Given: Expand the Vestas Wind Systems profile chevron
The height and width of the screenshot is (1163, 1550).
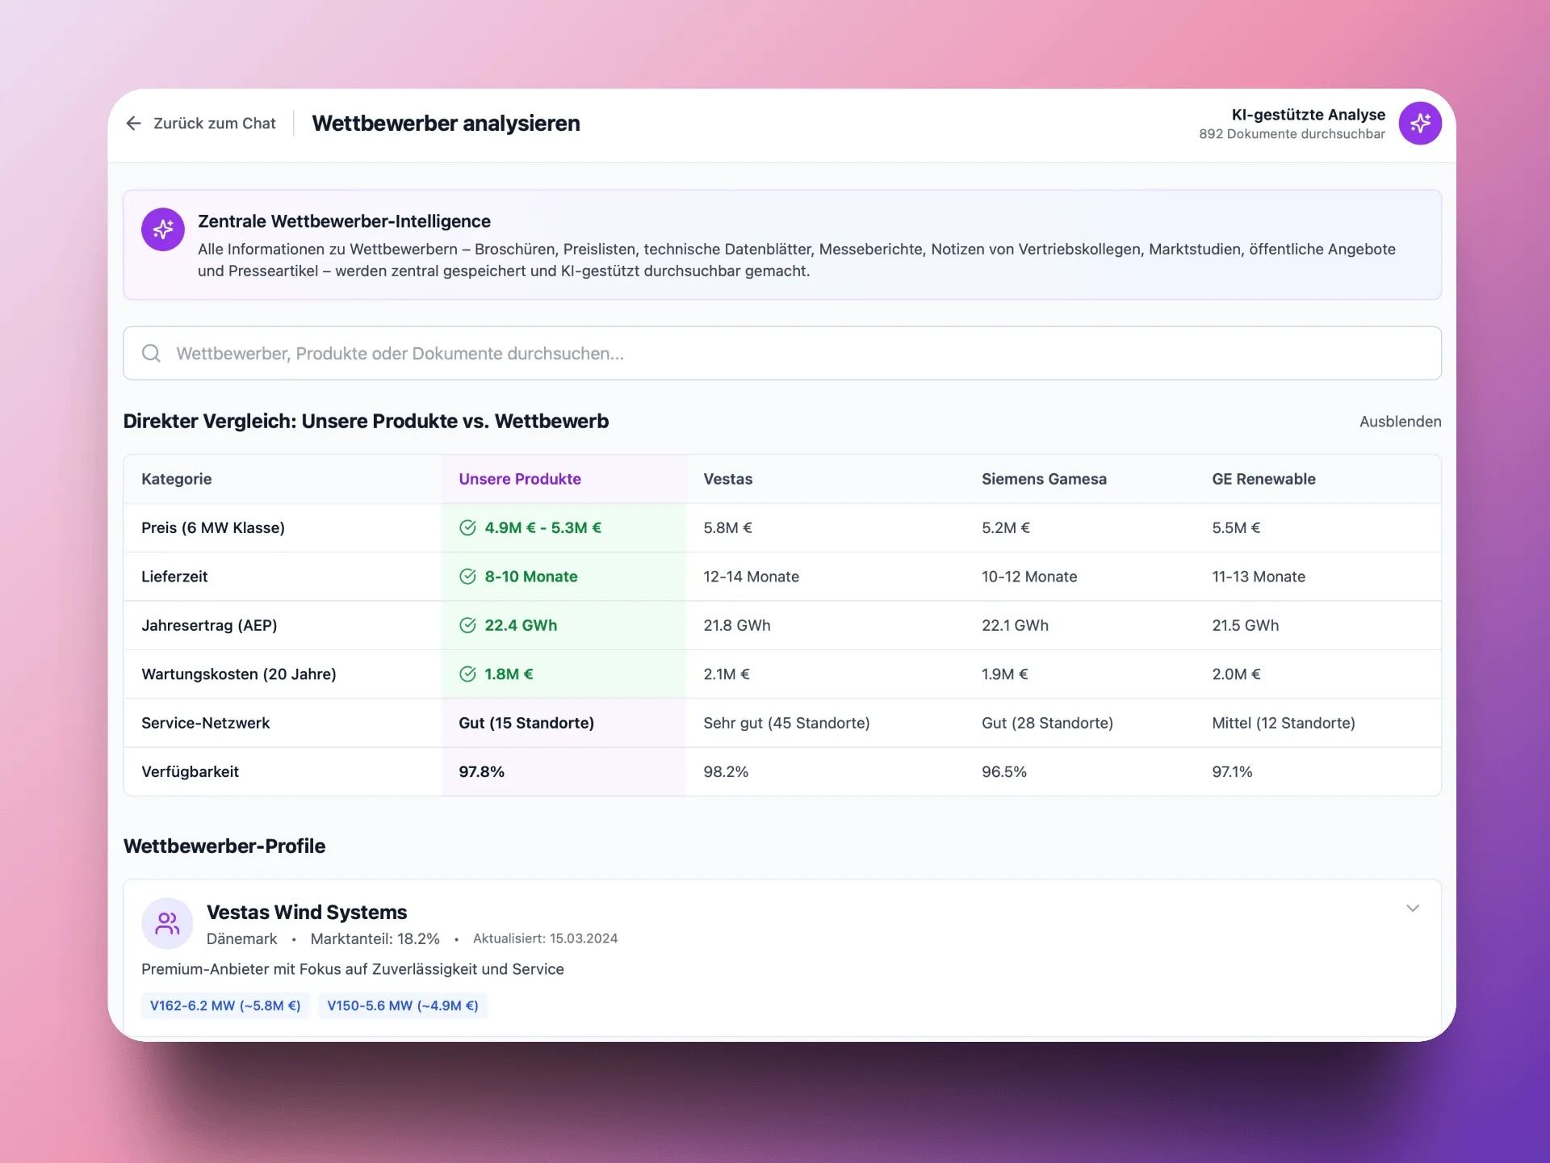Looking at the screenshot, I should pyautogui.click(x=1412, y=909).
